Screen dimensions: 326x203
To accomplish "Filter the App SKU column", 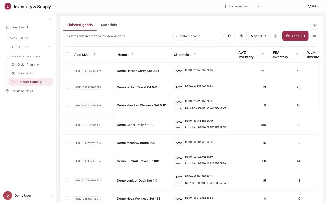I will click(x=94, y=55).
